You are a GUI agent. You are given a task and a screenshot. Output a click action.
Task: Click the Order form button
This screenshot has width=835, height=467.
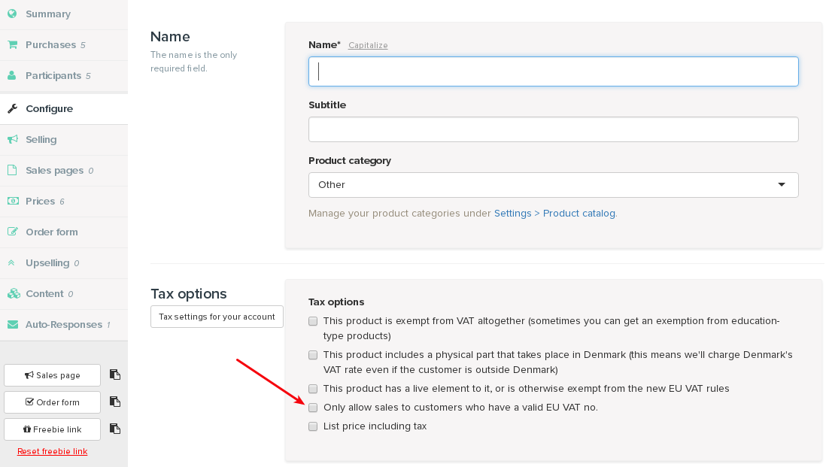click(x=52, y=402)
